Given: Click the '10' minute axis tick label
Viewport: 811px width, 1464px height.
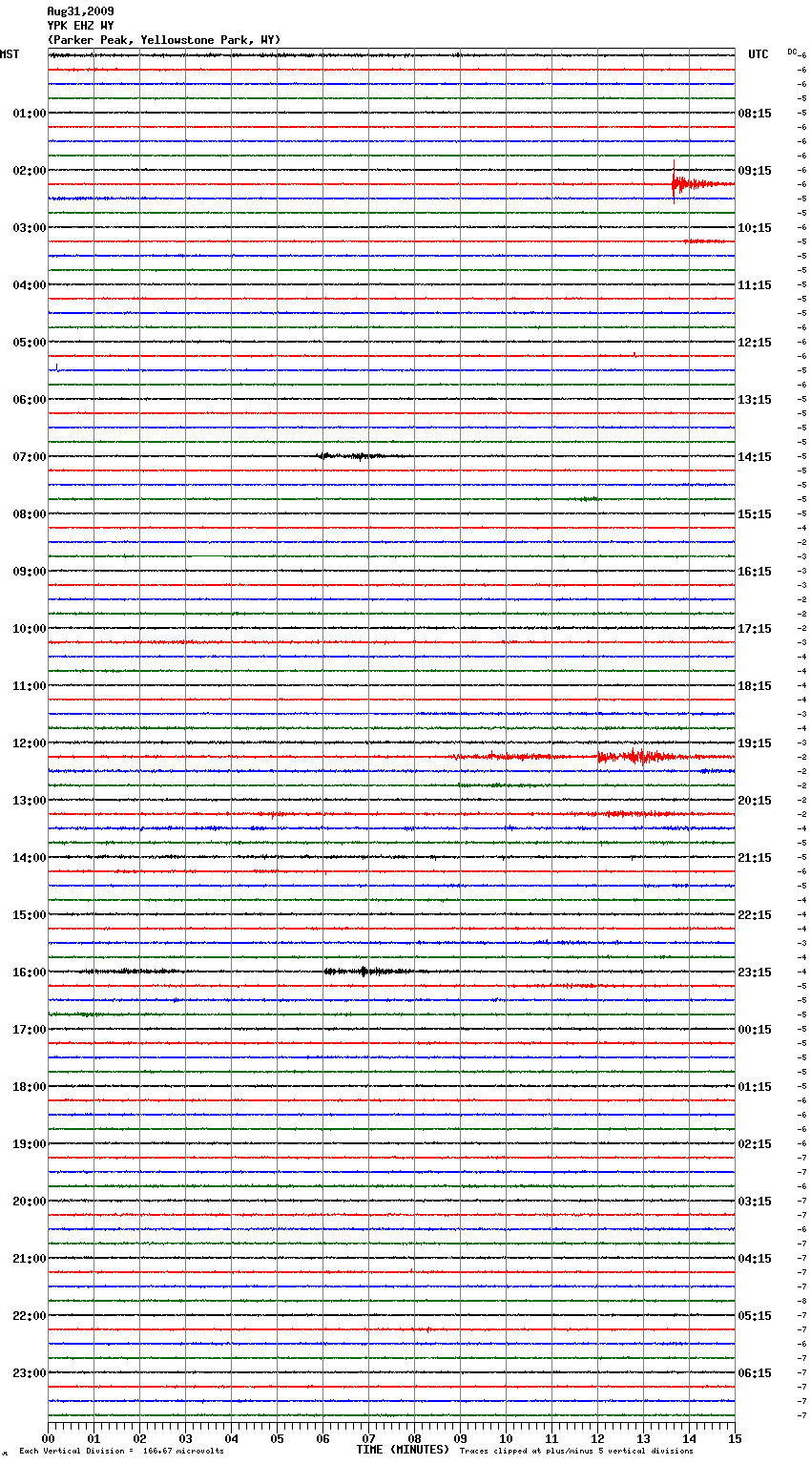Looking at the screenshot, I should (506, 1438).
